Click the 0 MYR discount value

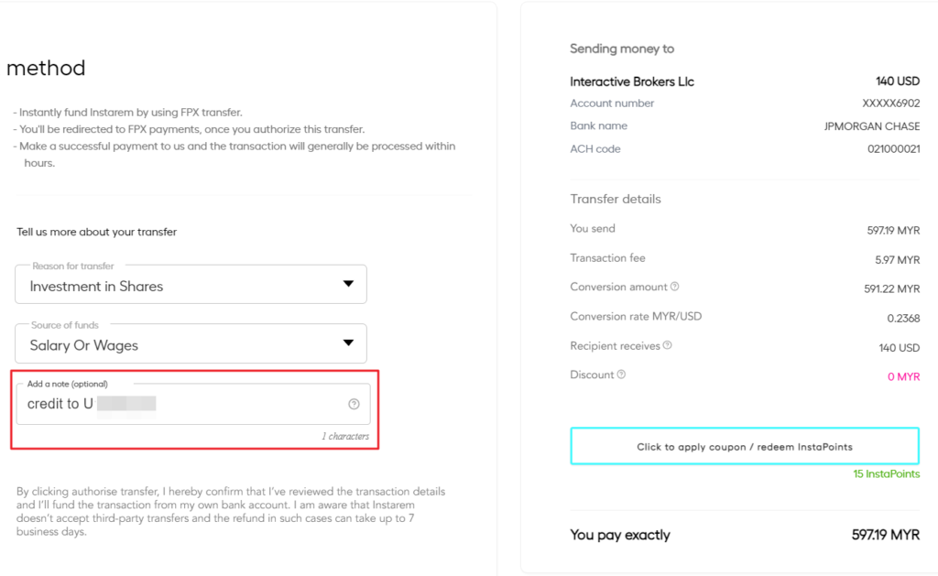tap(903, 376)
